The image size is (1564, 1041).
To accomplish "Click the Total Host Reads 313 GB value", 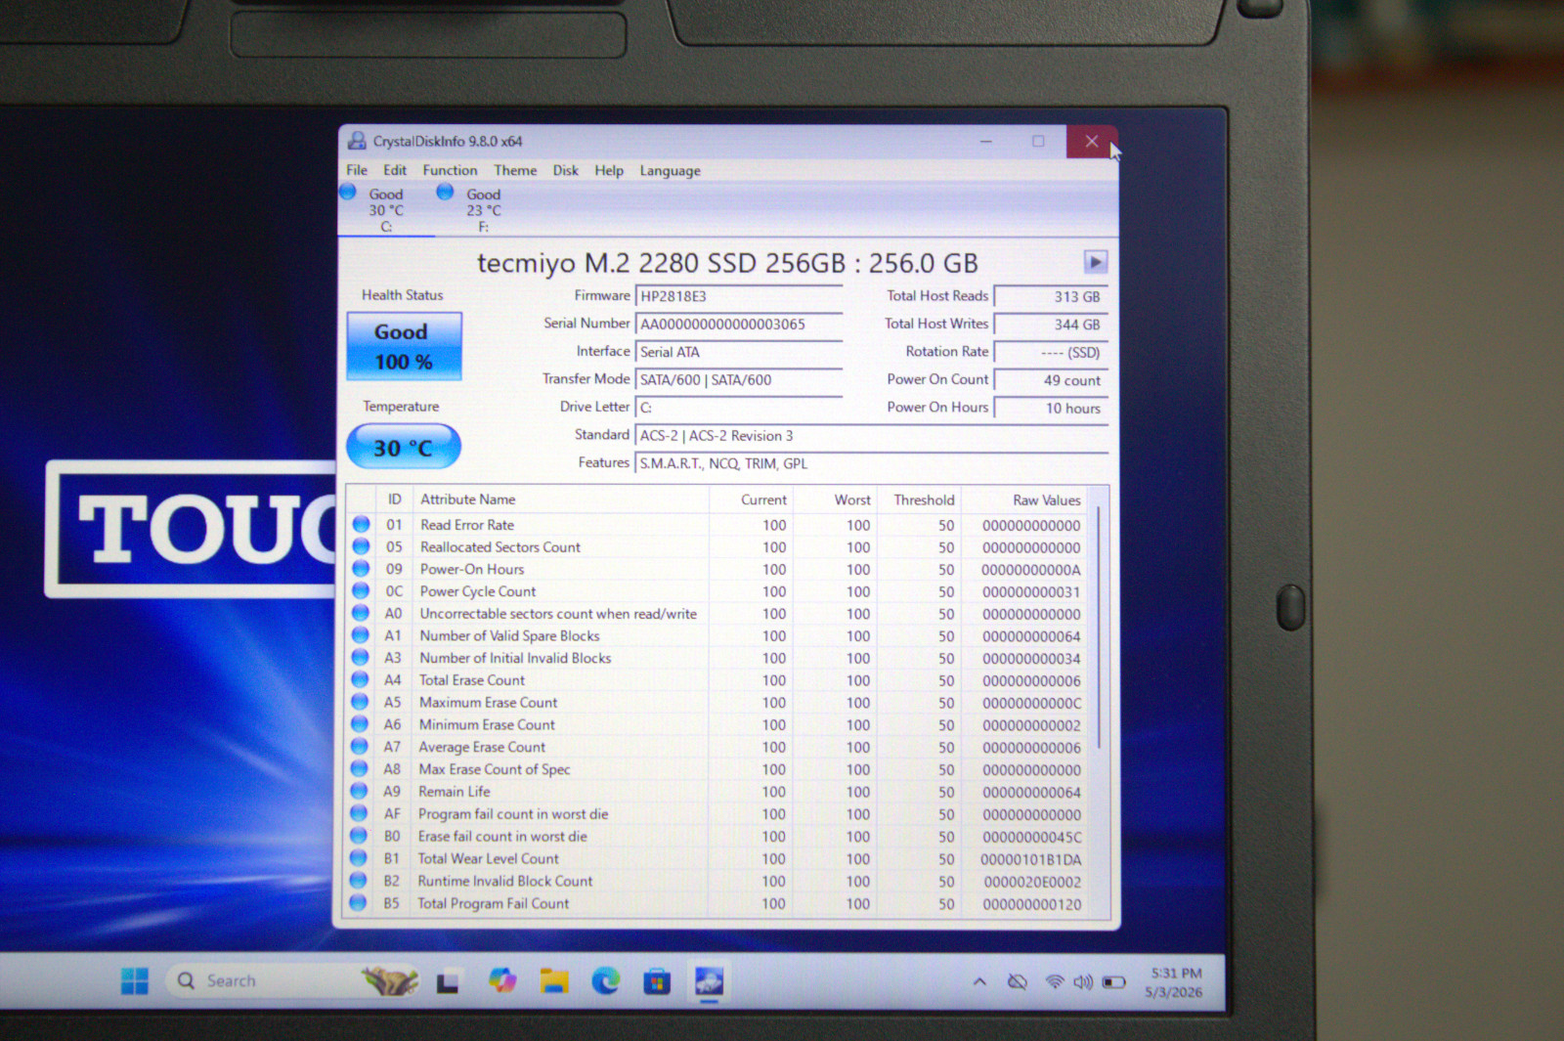I will [1052, 296].
